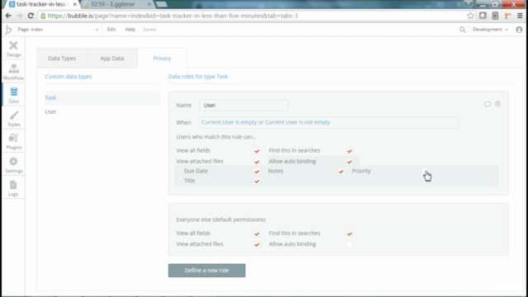This screenshot has width=528, height=297.
Task: Click the browser address bar URL
Action: click(x=172, y=16)
